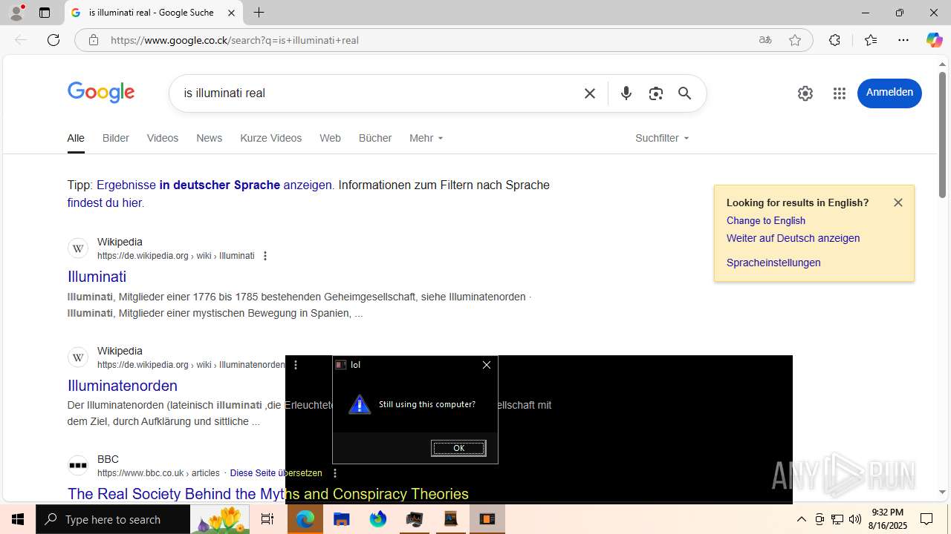Open Edge Settings and more menu
Screen dimensions: 951x534
point(903,40)
